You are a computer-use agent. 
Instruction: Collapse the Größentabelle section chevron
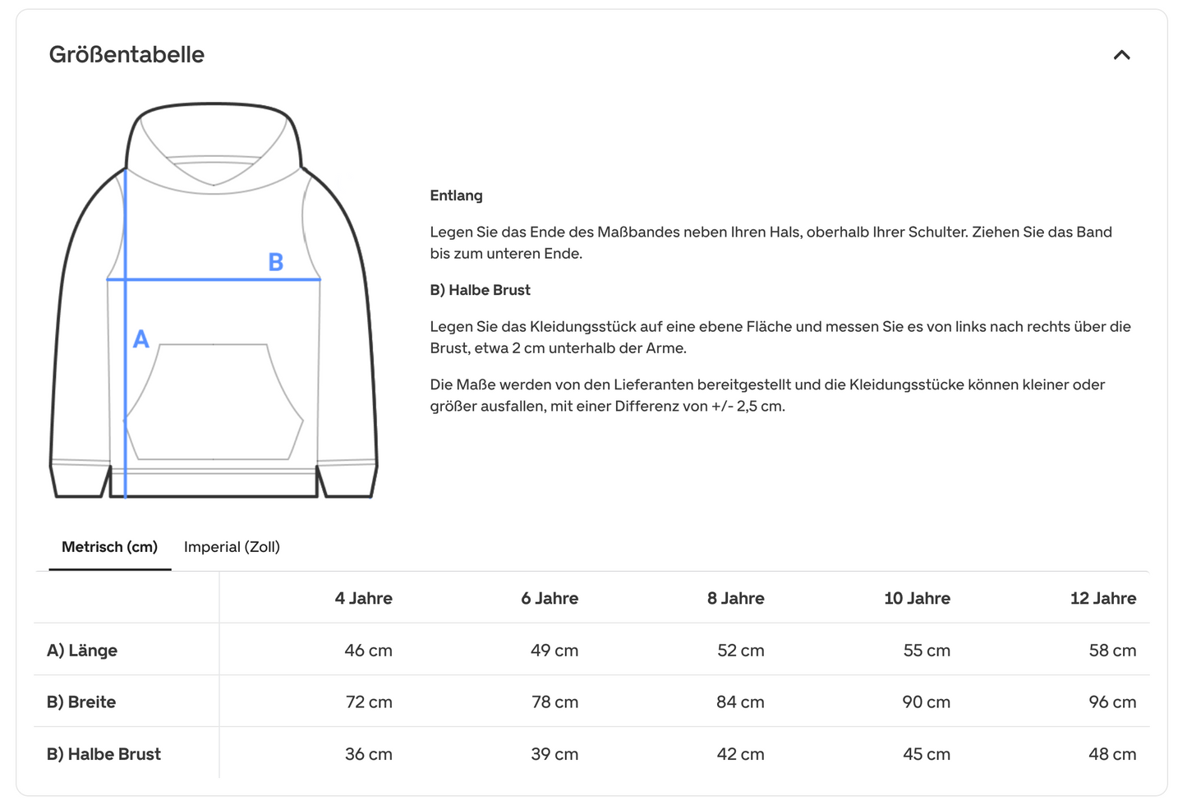pyautogui.click(x=1121, y=55)
